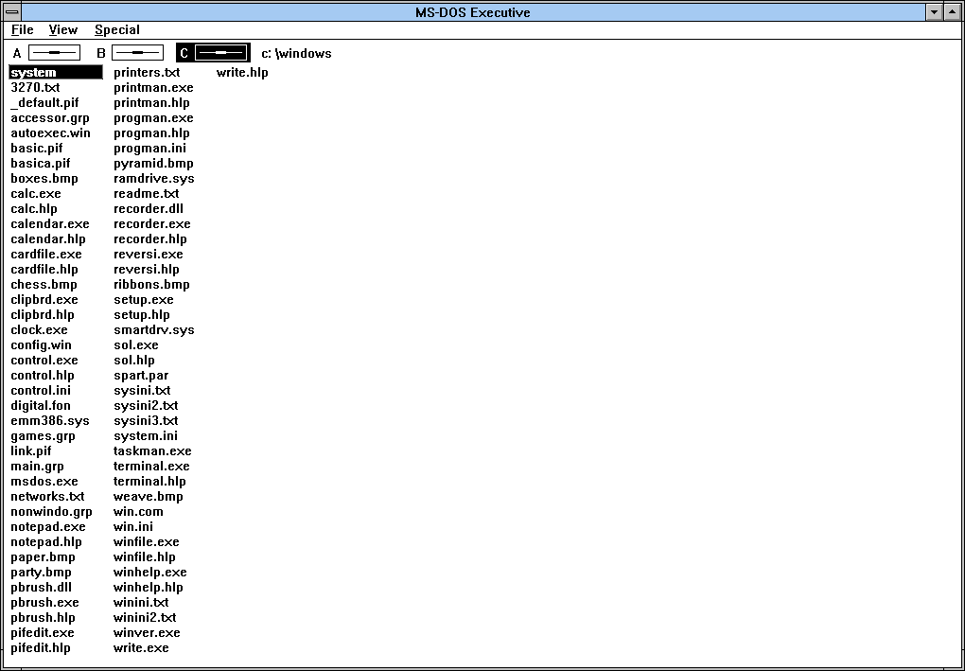The height and width of the screenshot is (671, 965).
Task: Open the View menu
Action: pyautogui.click(x=62, y=29)
